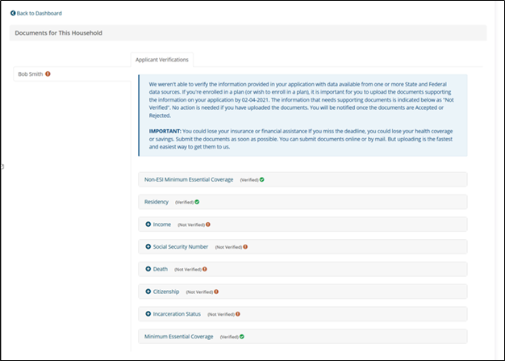Open the Applicant Verifications tab

161,59
